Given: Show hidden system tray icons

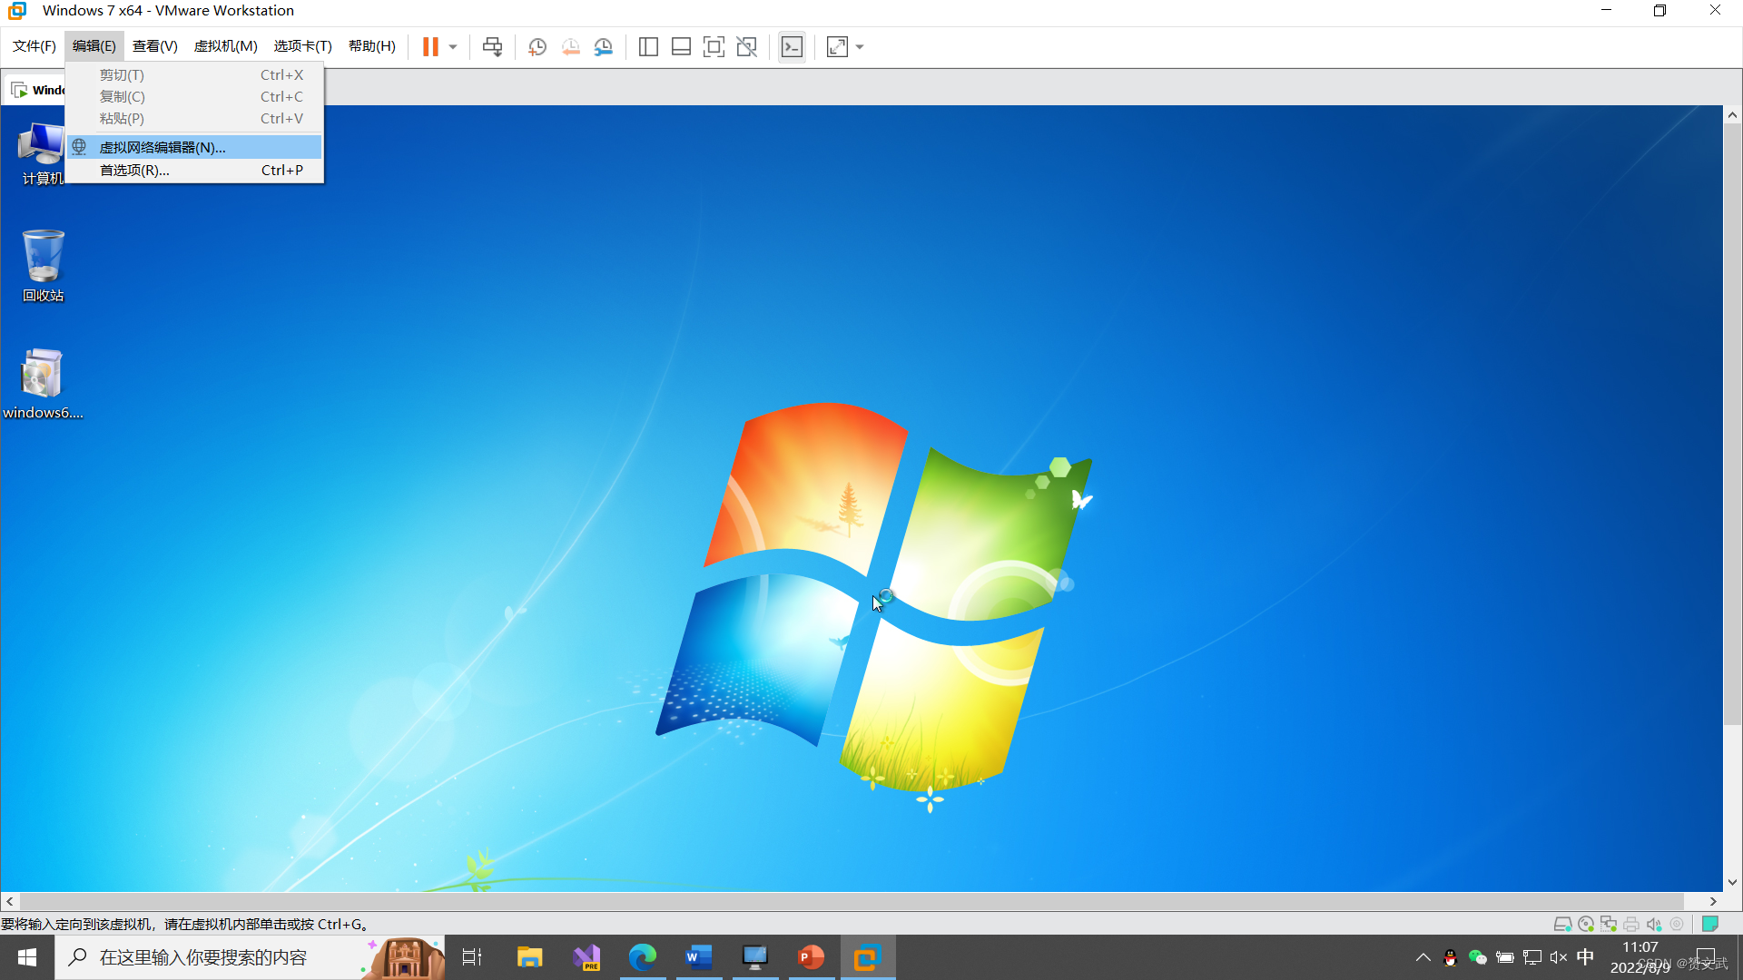Looking at the screenshot, I should (x=1423, y=957).
